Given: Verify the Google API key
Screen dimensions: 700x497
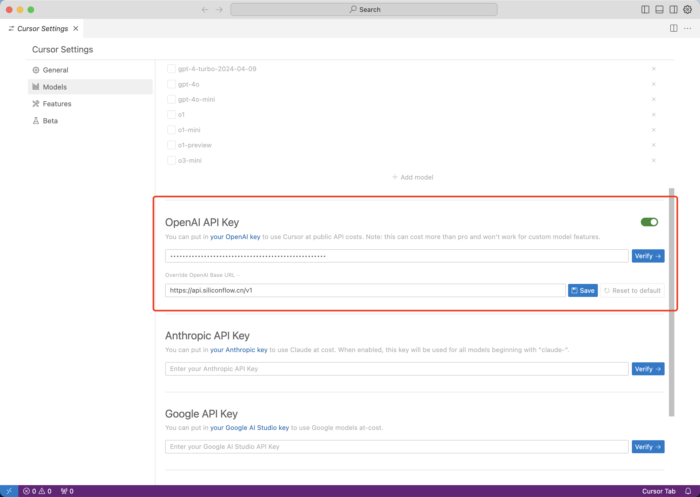Looking at the screenshot, I should (x=648, y=447).
